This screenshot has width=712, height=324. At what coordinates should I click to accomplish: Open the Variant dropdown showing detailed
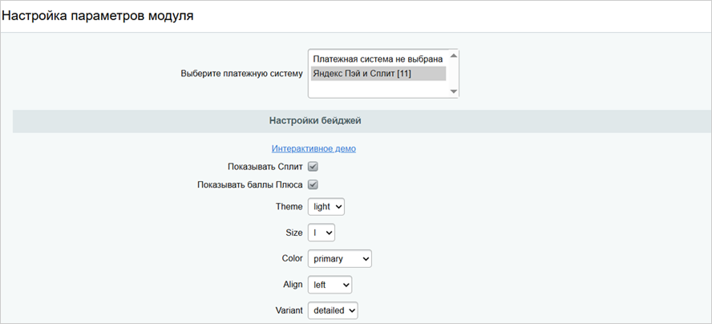point(333,310)
